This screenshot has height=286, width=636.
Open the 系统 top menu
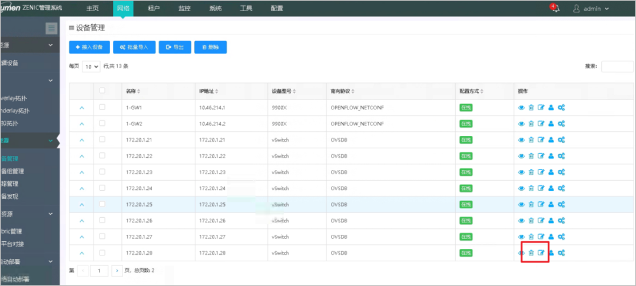click(216, 8)
